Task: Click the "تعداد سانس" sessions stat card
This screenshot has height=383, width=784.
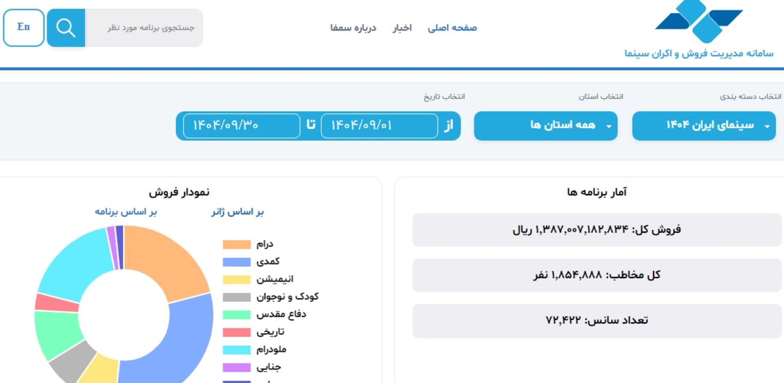Action: (597, 320)
